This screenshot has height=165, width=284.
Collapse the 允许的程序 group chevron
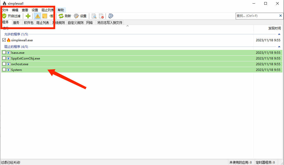pyautogui.click(x=279, y=34)
